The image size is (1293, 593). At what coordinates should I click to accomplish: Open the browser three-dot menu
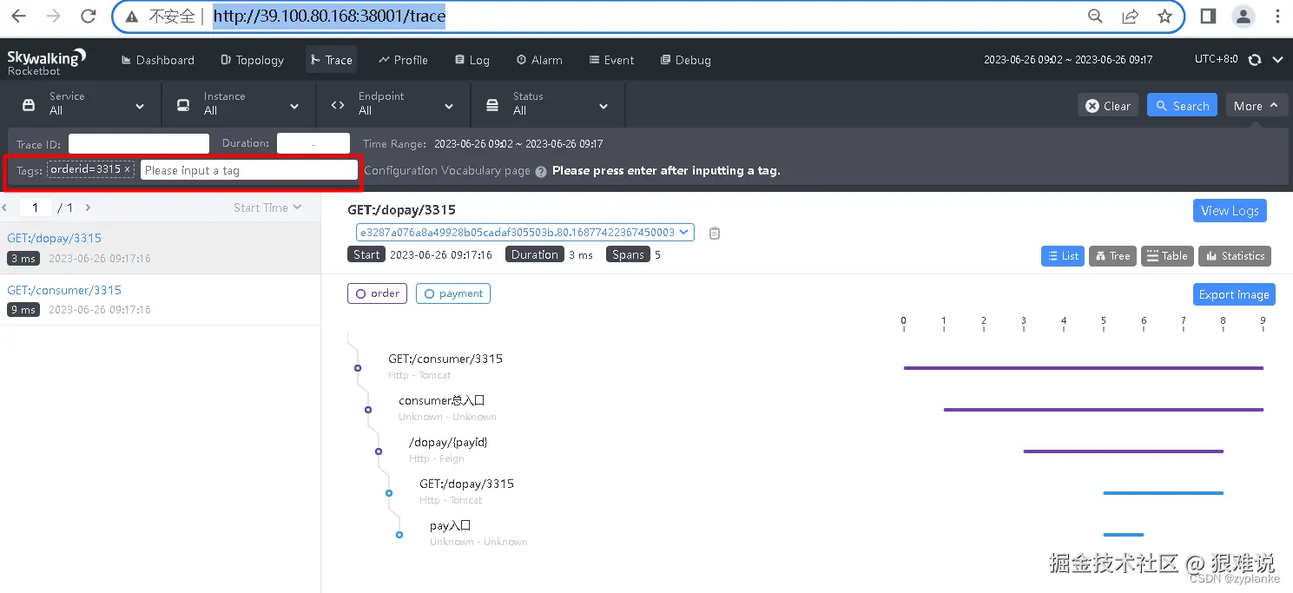click(1277, 16)
